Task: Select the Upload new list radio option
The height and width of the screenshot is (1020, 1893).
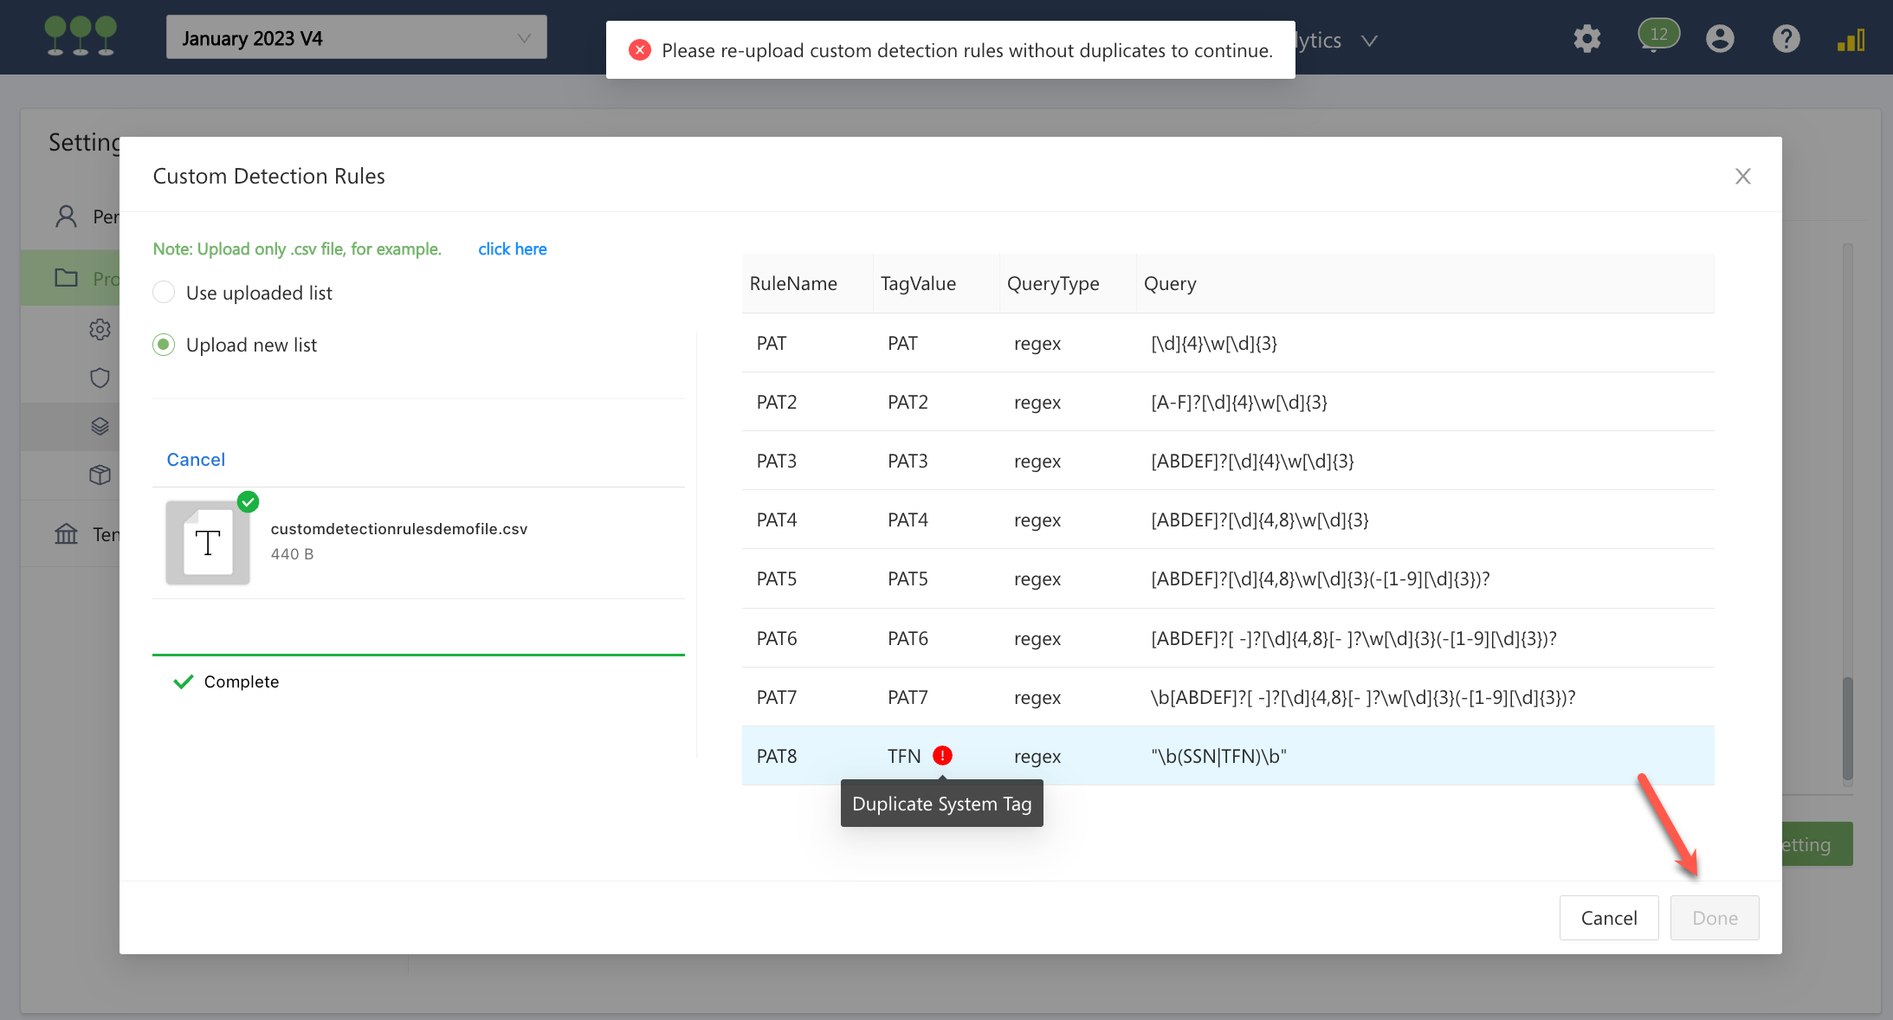Action: click(164, 345)
